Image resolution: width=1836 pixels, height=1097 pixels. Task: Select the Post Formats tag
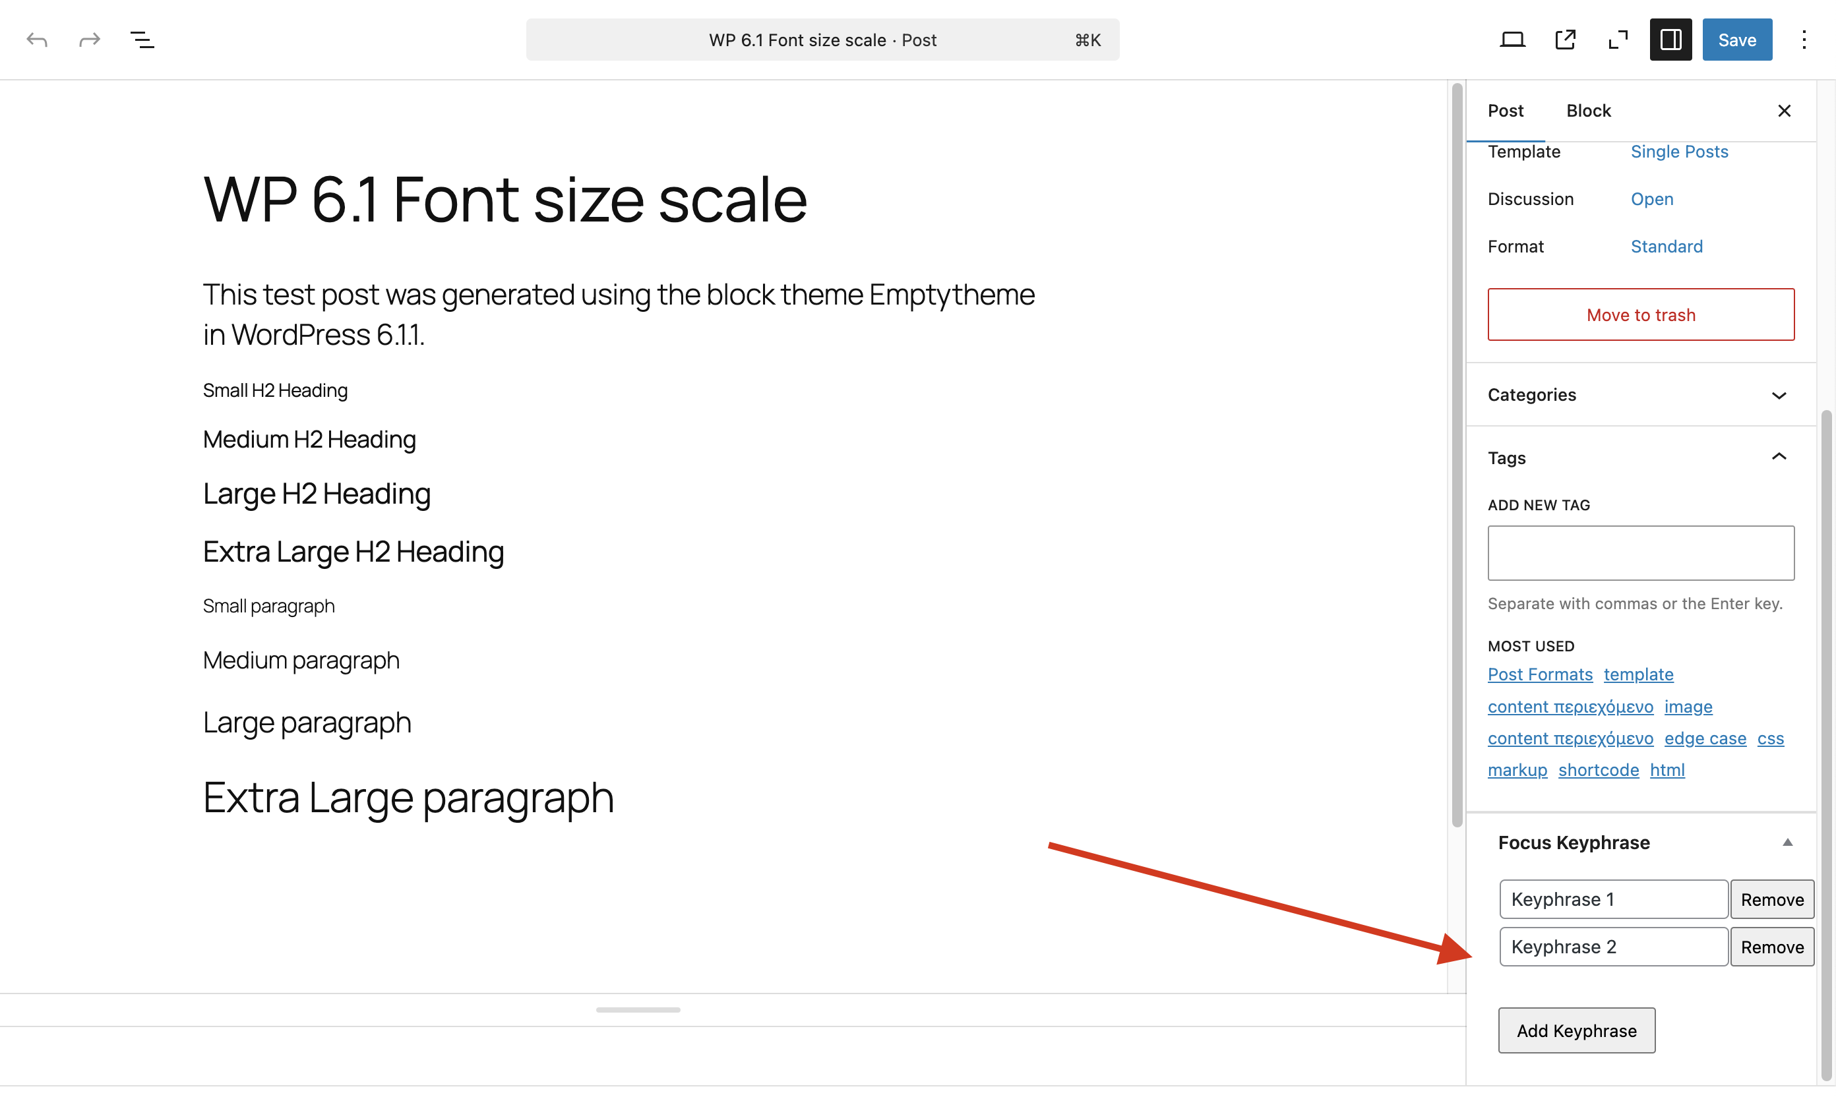[x=1539, y=674]
